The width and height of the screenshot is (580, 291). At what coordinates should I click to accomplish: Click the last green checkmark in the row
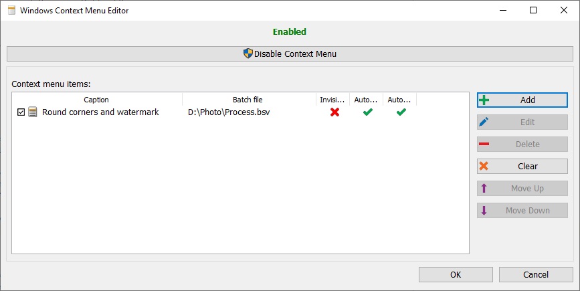[401, 112]
